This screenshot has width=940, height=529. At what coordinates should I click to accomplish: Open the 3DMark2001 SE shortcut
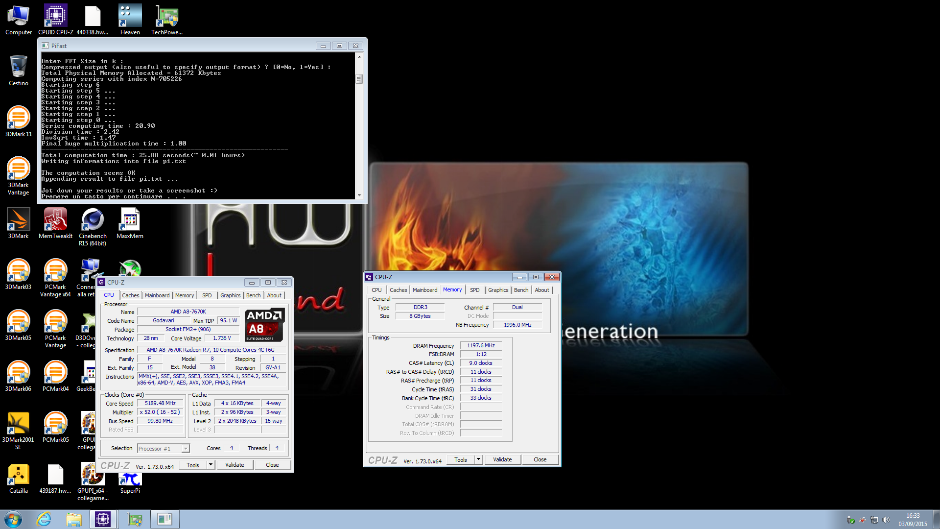[x=19, y=431]
